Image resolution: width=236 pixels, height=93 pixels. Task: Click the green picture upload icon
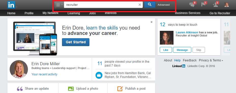(71, 89)
